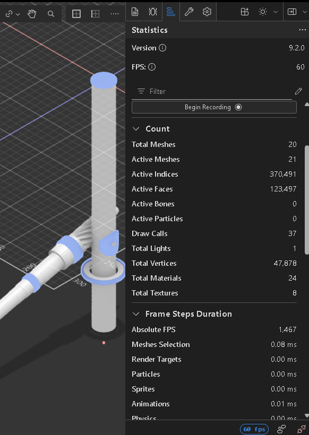Click the statistics panel scrollbar thumb
Viewport: 309px width, 435px height.
pos(306,200)
